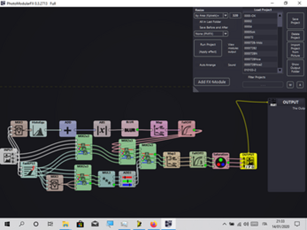Open the Resize mode by Area dropdown
The height and width of the screenshot is (230, 307).
211,16
